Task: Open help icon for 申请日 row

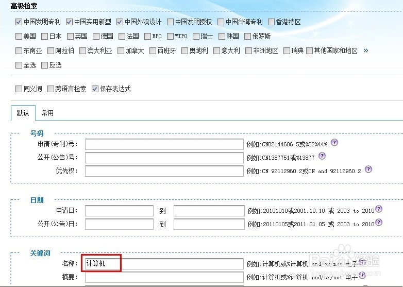Action: point(379,209)
